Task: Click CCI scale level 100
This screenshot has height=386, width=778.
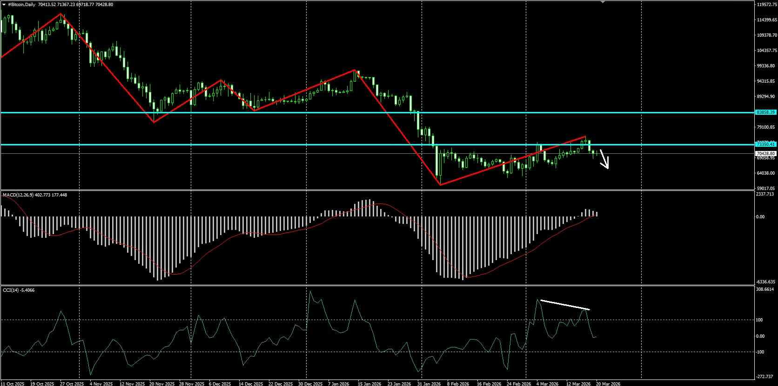Action: (x=759, y=320)
